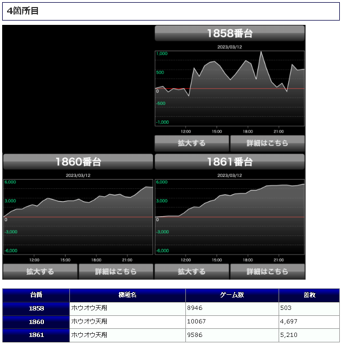This screenshot has width=342, height=344.
Task: Click the 4箇所目 heading
Action: (x=23, y=11)
